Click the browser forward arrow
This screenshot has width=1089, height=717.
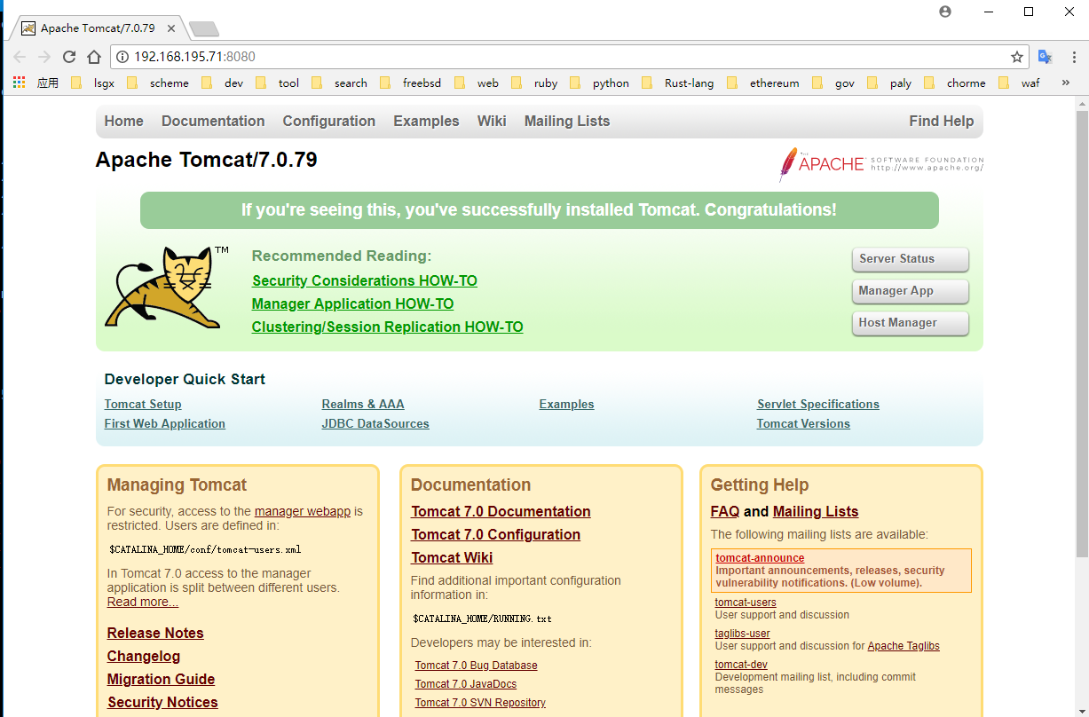click(x=44, y=57)
